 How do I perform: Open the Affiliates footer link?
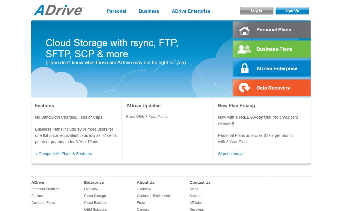pos(196,203)
